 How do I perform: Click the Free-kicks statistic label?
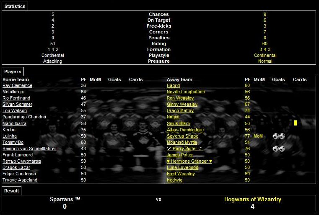coord(159,26)
